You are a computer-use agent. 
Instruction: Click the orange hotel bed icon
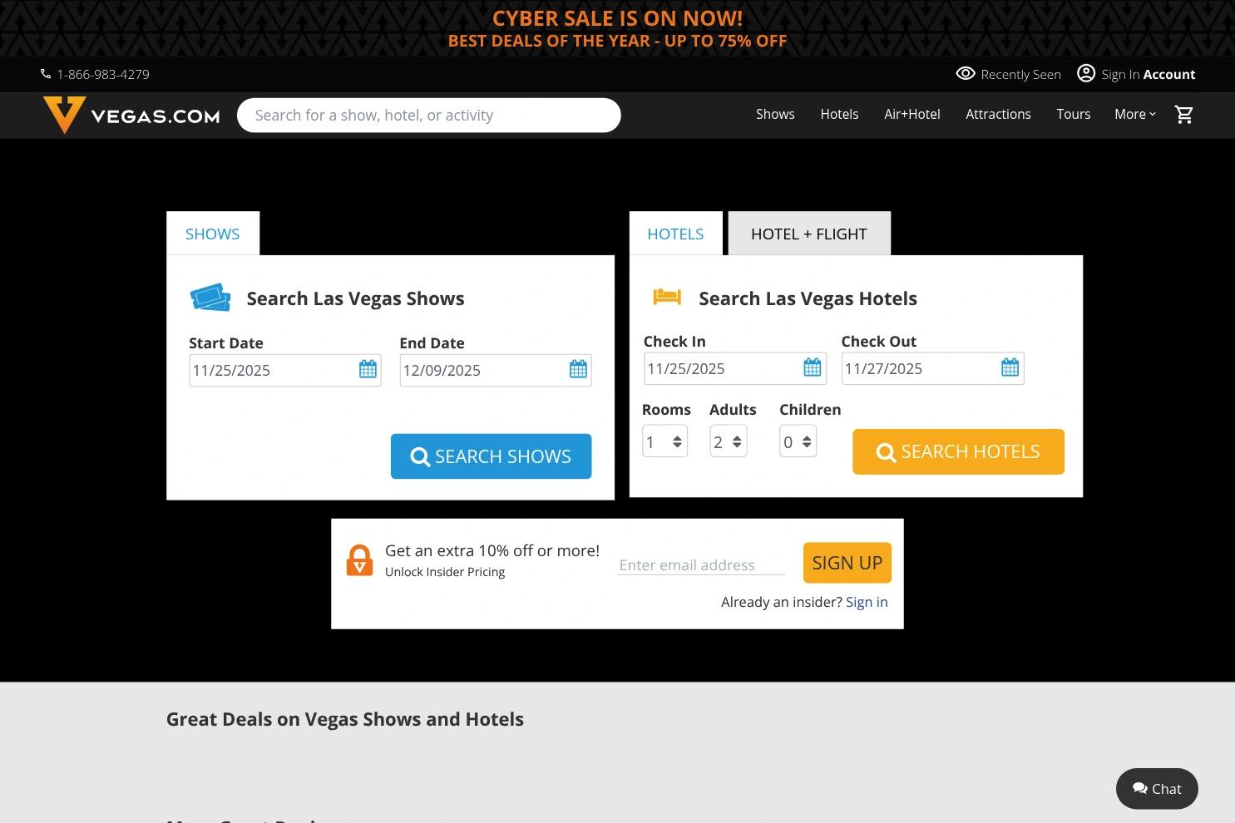(667, 297)
